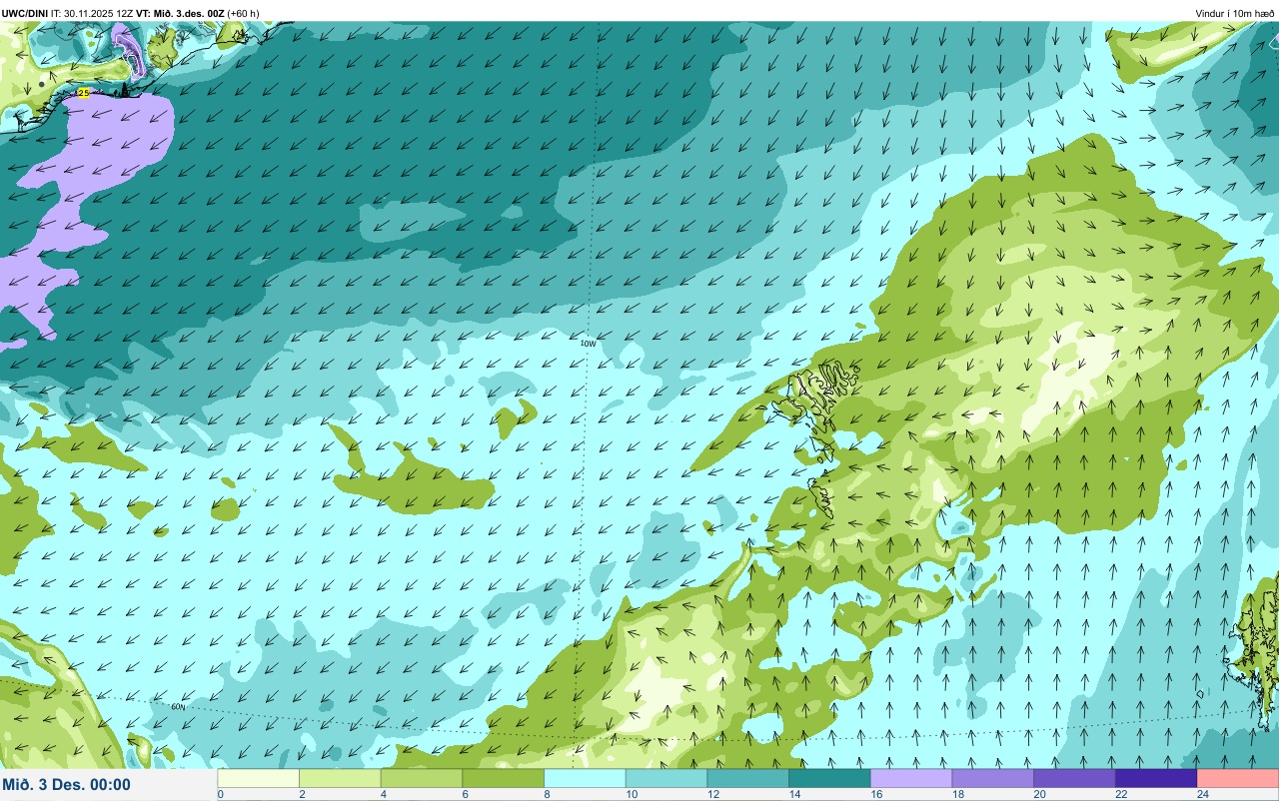Click the 'VT: Mið. 3.des. 00Z' valid time

[x=179, y=13]
